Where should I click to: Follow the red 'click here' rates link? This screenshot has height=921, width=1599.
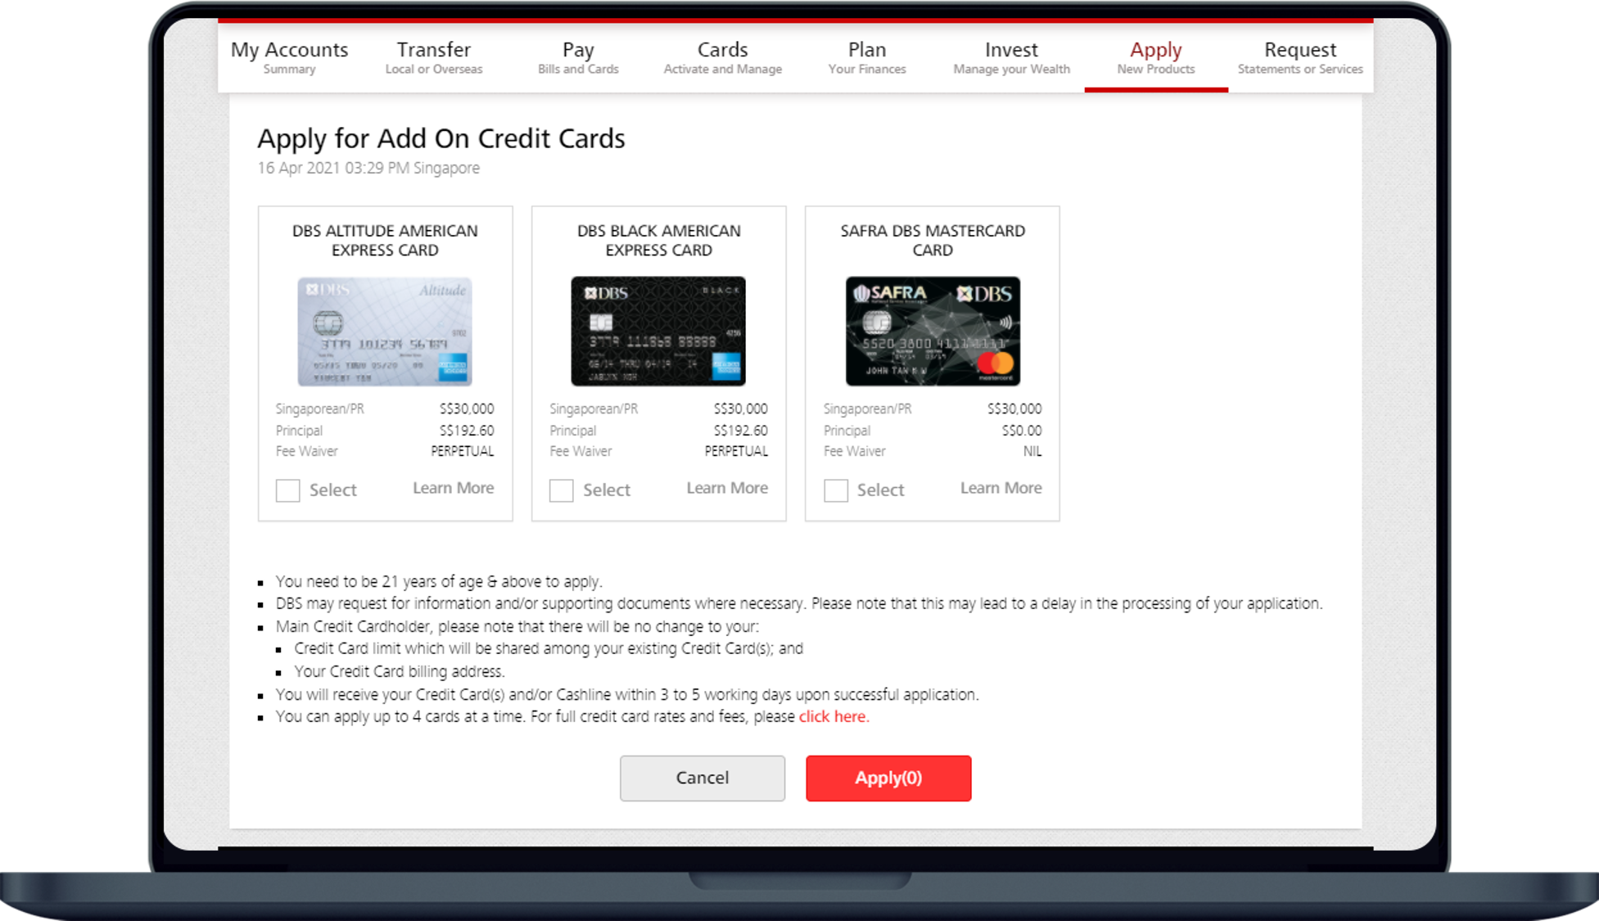(833, 716)
